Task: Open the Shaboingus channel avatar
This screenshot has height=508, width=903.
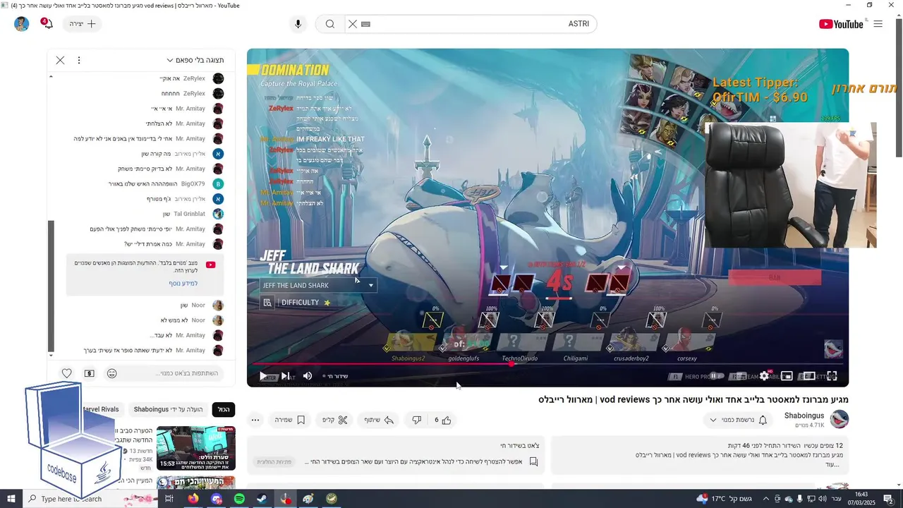Action: pos(839,420)
